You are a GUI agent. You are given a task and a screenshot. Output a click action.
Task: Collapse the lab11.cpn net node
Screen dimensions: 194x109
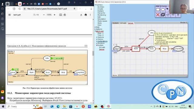click(x=95, y=31)
